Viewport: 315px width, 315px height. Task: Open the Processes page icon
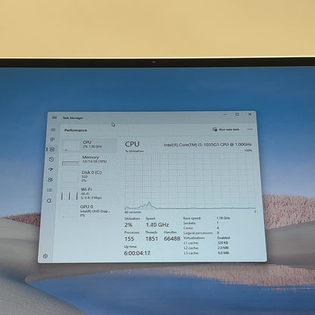(52, 139)
